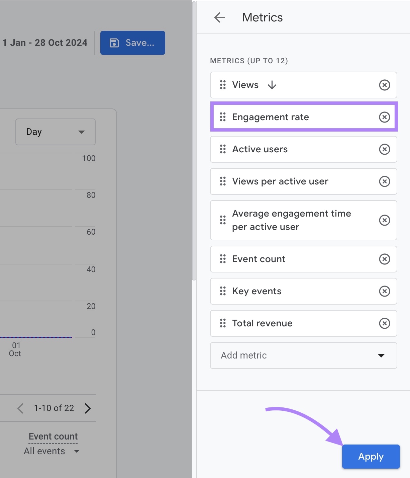Click the back arrow beside Metrics header

tap(219, 17)
